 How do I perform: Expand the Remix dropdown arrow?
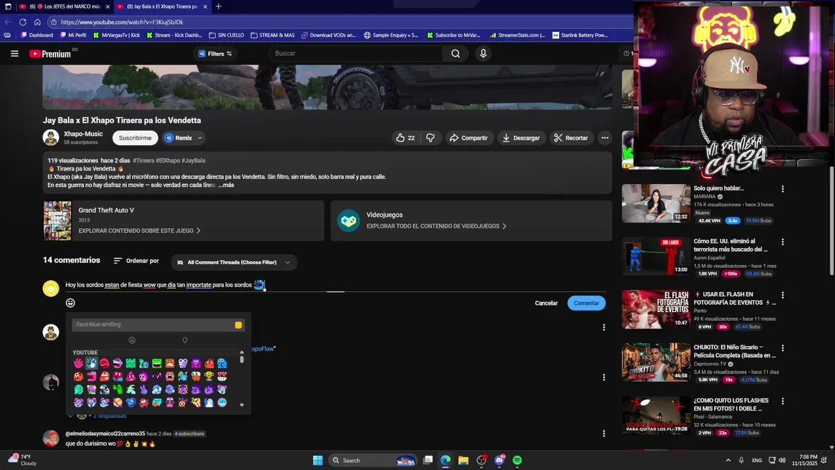coord(200,138)
